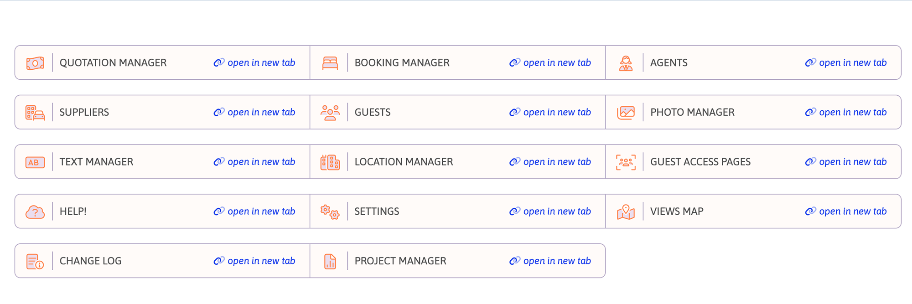Open Location Manager in new tab

pos(557,162)
